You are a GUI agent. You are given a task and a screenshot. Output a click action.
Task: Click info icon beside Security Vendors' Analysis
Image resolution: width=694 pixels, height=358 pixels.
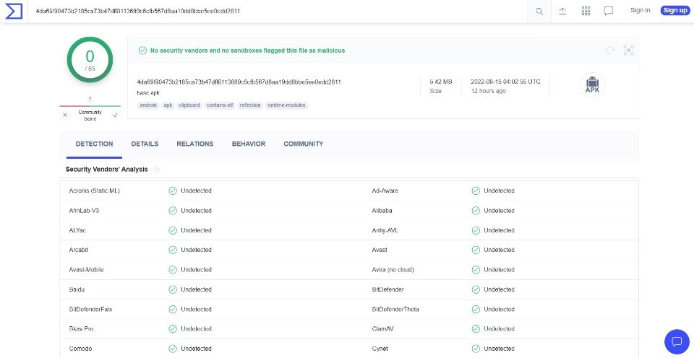156,170
